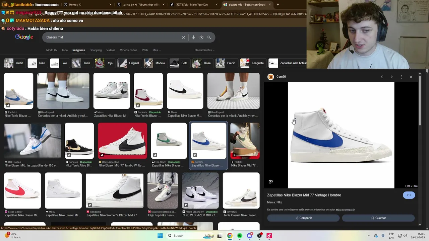Open the Google logo homepage
The height and width of the screenshot is (241, 429).
[24, 37]
